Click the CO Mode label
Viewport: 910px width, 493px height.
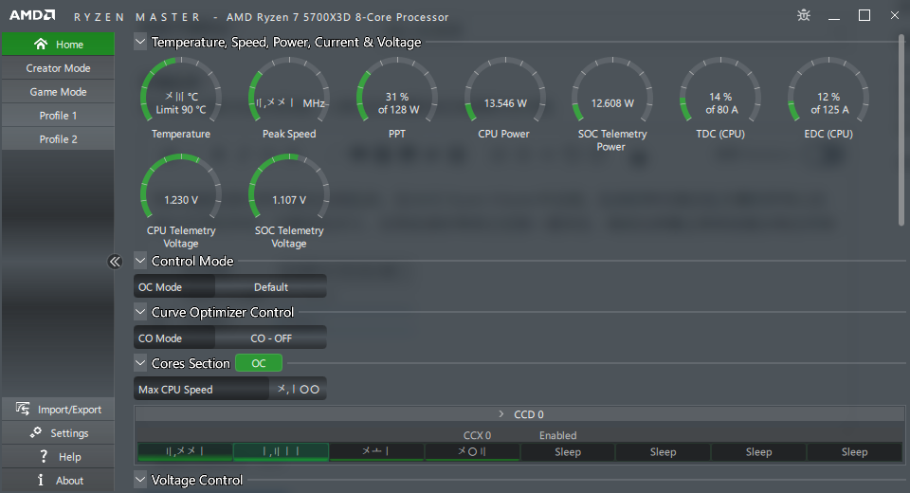(x=160, y=338)
